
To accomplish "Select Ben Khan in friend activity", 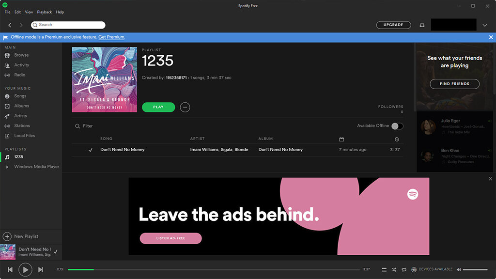I will pyautogui.click(x=450, y=151).
